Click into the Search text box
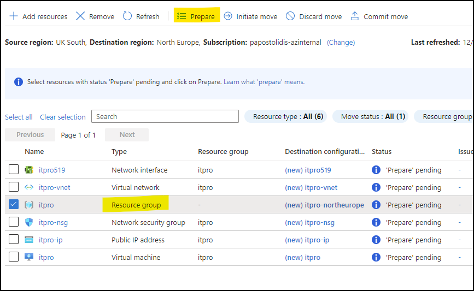This screenshot has height=291, width=474. [165, 116]
